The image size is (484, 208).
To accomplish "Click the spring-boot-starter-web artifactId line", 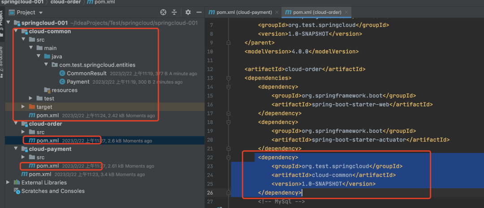I will (352, 105).
